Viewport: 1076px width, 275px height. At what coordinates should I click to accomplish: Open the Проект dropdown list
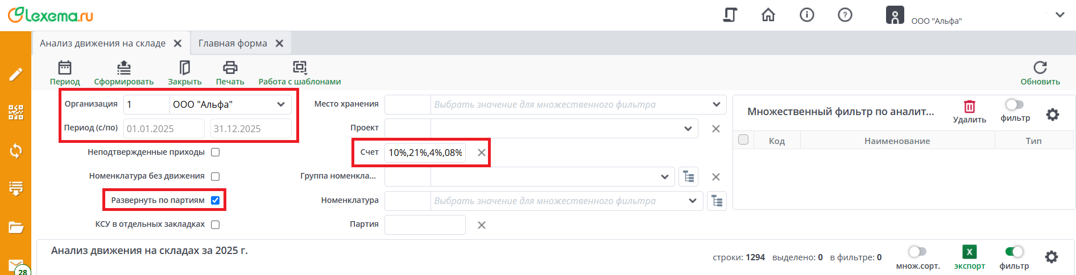(x=688, y=129)
